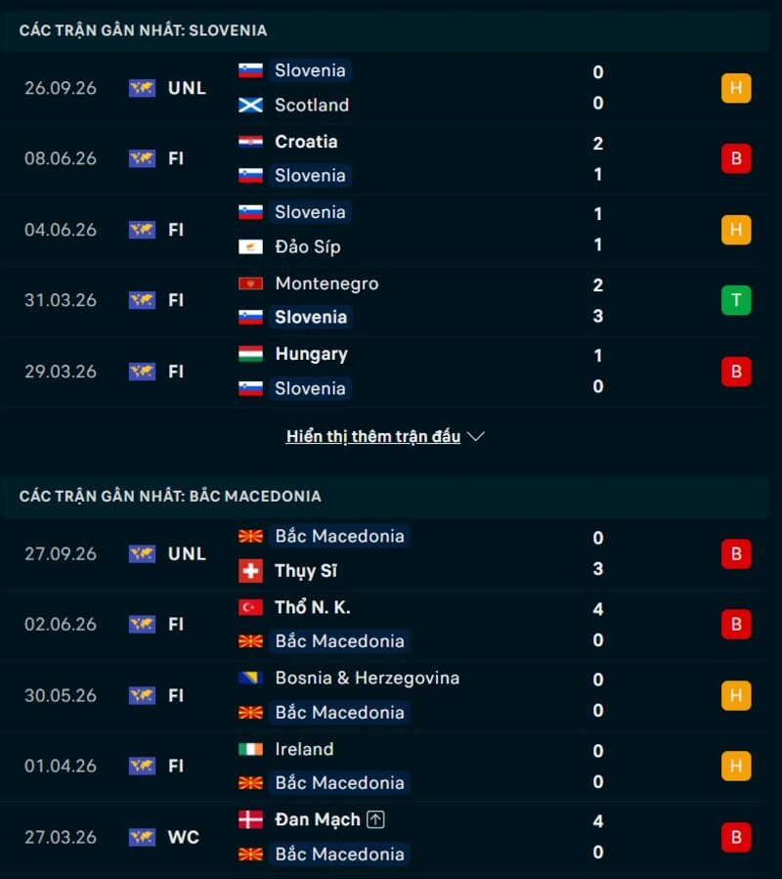Click the Đảo Síp flag icon

coord(250,246)
